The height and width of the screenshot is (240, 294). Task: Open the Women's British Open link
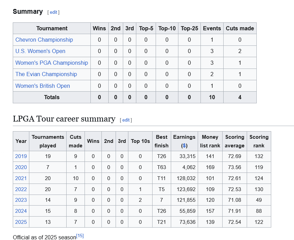42,86
